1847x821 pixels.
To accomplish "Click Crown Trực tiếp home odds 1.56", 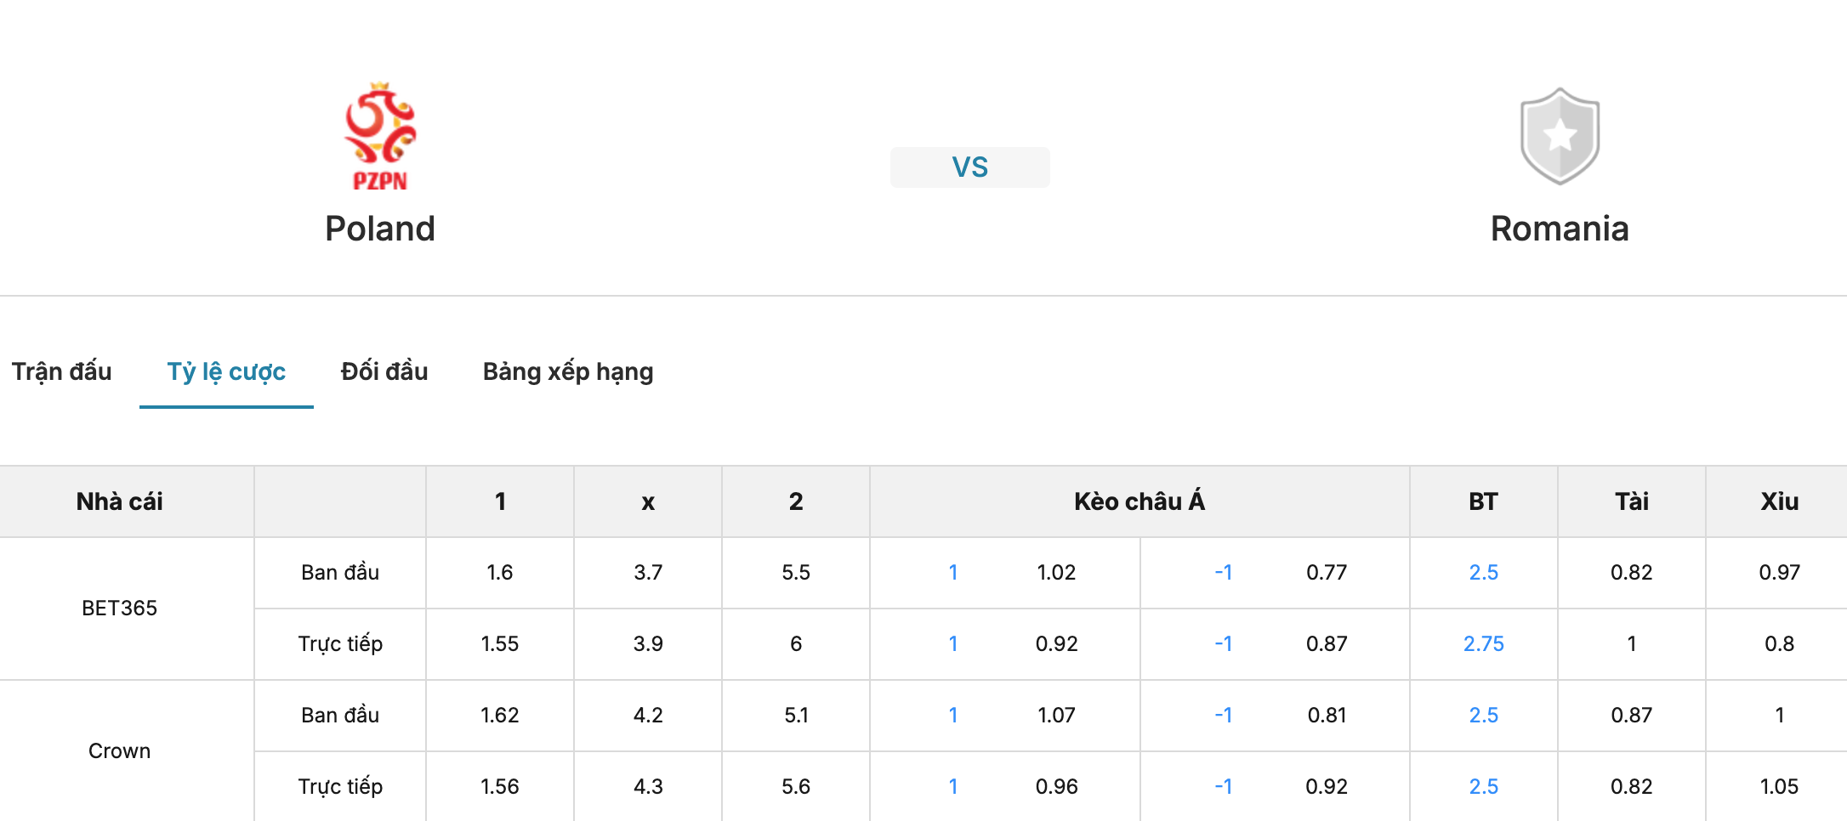I will 500,786.
